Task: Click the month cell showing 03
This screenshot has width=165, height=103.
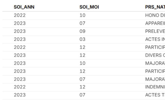Action: tap(82, 39)
